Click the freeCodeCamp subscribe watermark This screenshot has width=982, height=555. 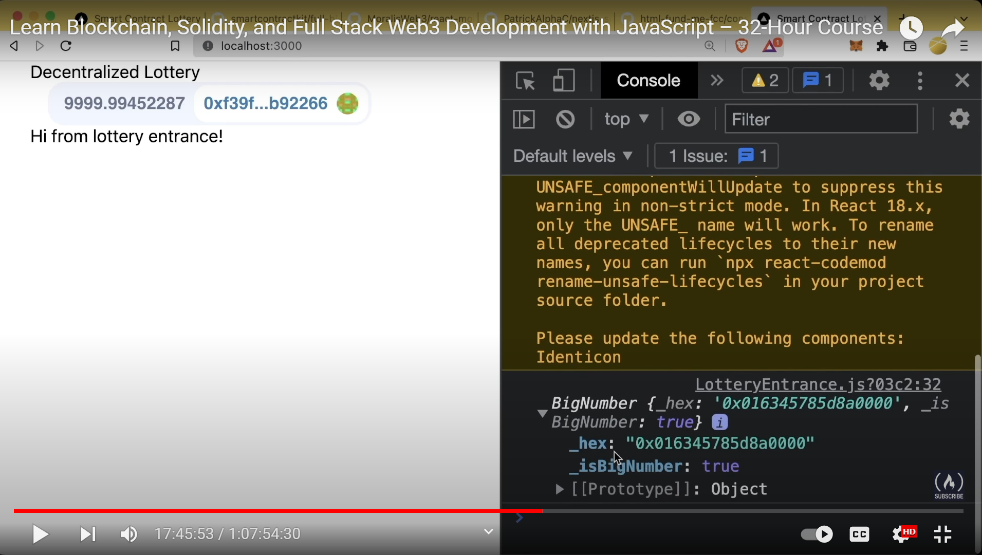pyautogui.click(x=949, y=485)
